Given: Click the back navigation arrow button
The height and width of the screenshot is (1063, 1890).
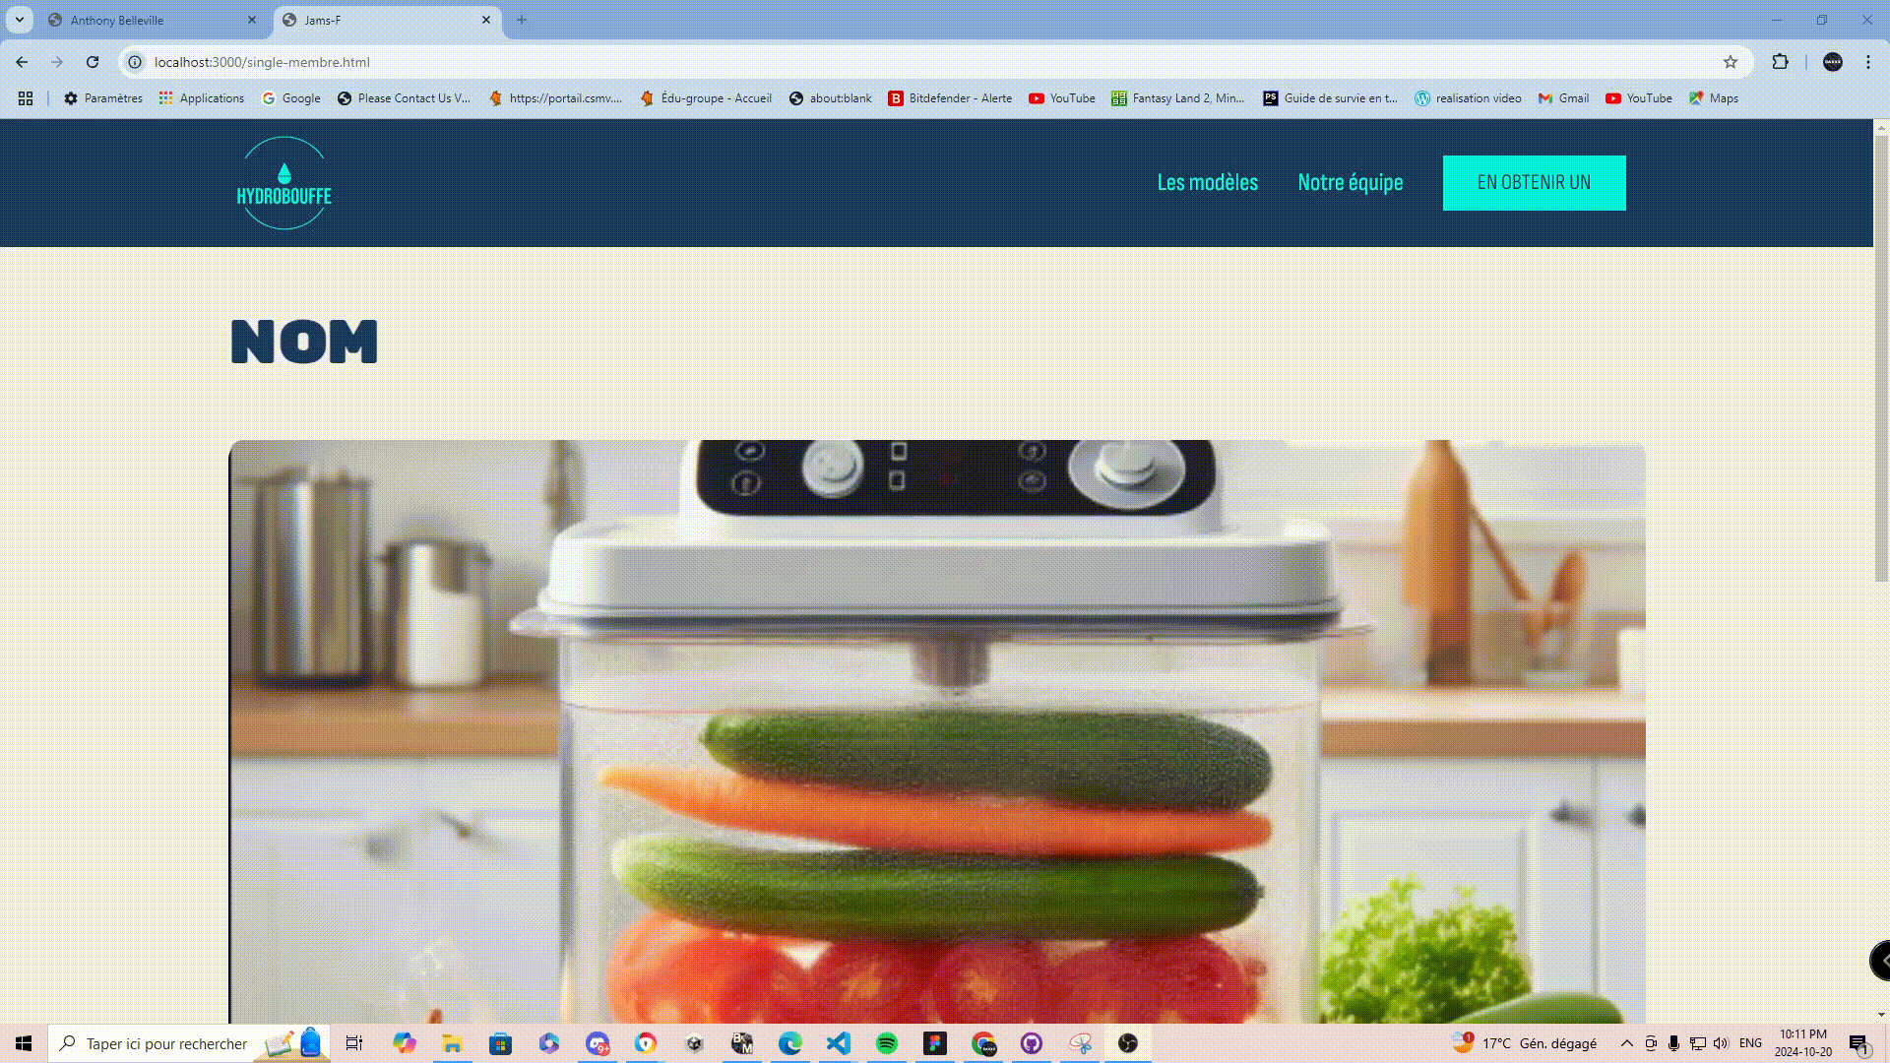Looking at the screenshot, I should (22, 61).
